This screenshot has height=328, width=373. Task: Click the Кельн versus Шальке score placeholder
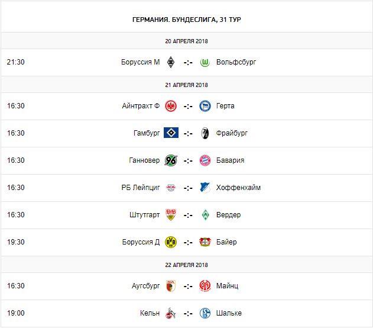pos(188,313)
